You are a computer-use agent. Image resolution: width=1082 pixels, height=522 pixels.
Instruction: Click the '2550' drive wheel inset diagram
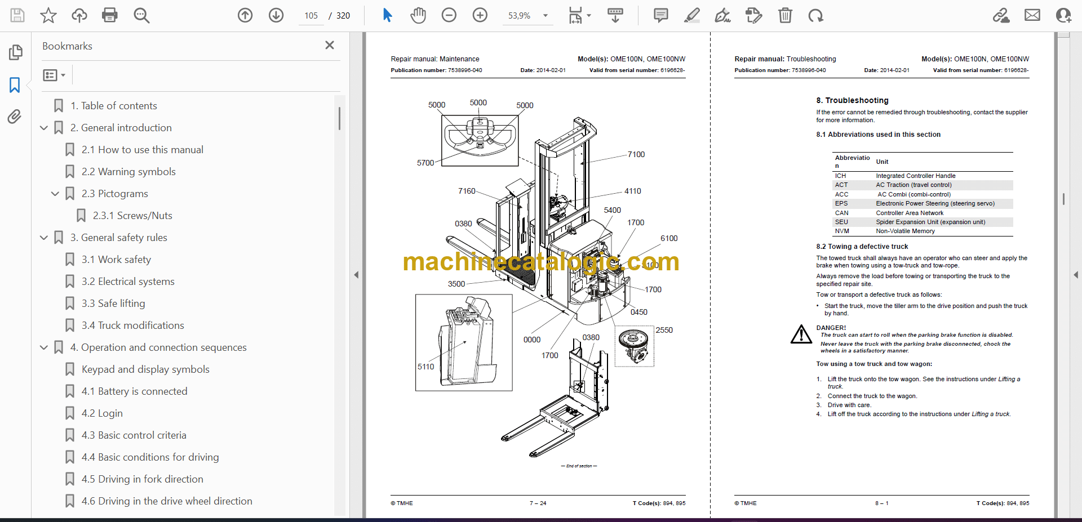tap(634, 346)
